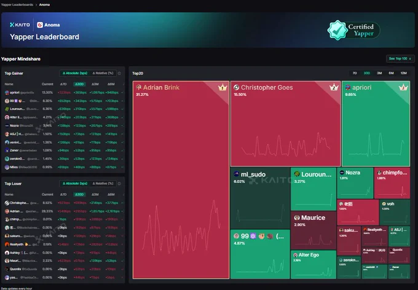Switch Top Gainer to Absolute (bps)

pos(75,73)
